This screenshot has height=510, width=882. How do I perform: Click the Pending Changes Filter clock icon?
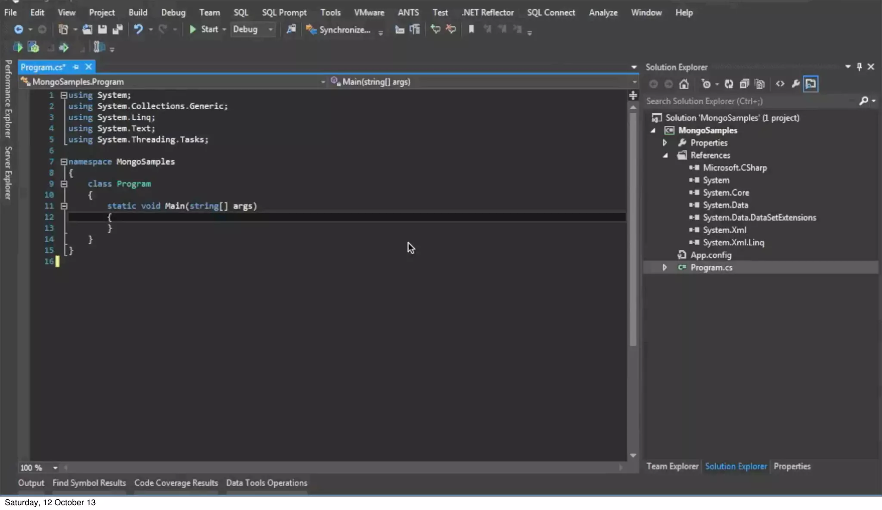pos(705,84)
